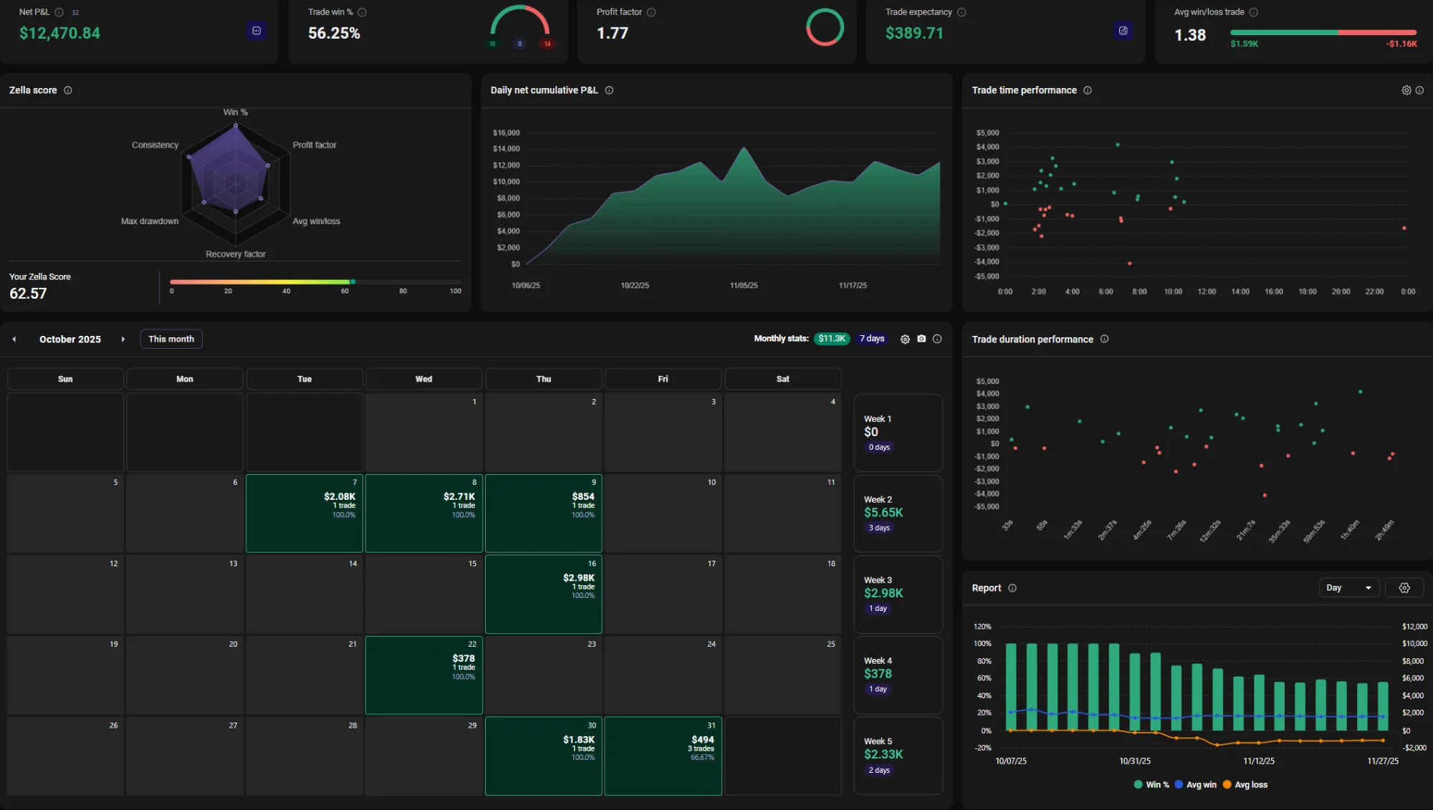Open the calendar settings gear icon
Image resolution: width=1433 pixels, height=810 pixels.
click(x=905, y=339)
